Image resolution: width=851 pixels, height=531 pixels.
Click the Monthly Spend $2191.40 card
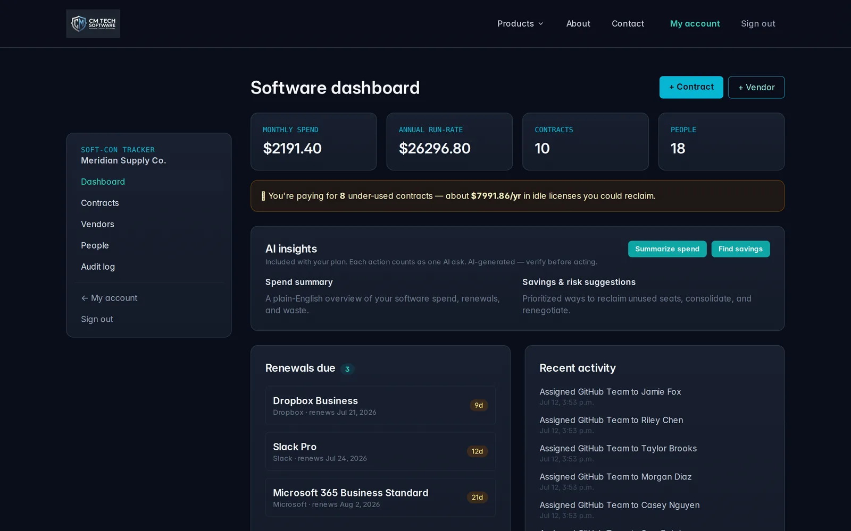[314, 141]
